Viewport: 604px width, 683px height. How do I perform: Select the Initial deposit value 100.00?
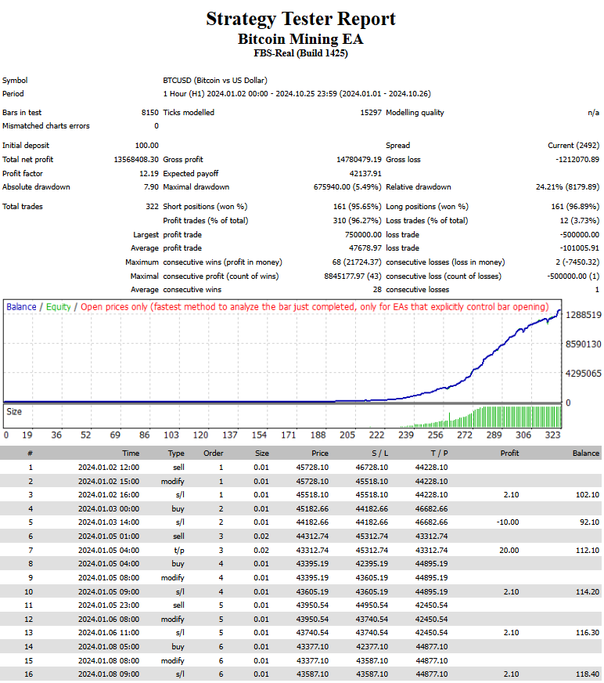[144, 145]
